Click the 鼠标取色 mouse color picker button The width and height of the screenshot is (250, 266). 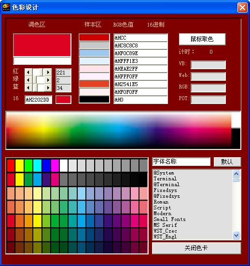[x=202, y=39]
